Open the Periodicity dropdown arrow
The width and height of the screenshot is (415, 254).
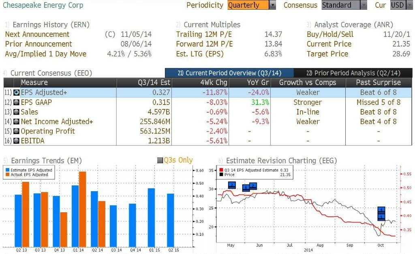(x=273, y=5)
